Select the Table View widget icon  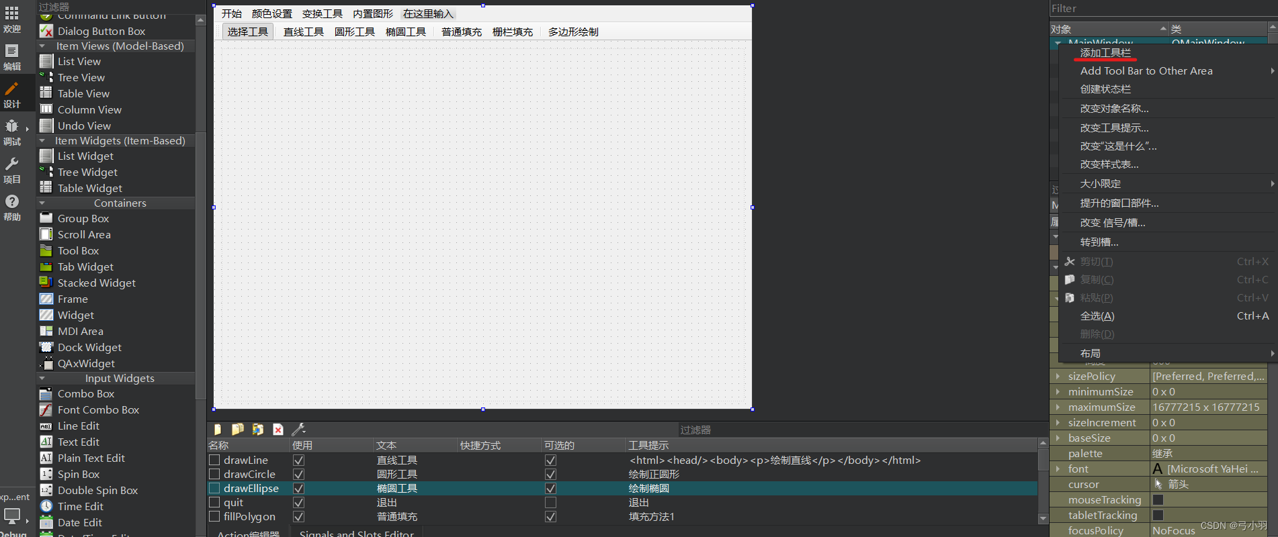point(46,93)
